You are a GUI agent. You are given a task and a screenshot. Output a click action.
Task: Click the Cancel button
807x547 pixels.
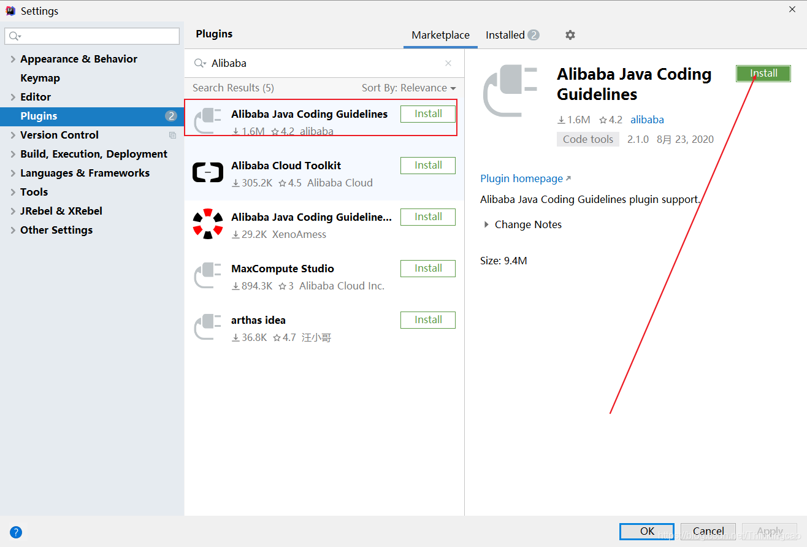coord(708,531)
